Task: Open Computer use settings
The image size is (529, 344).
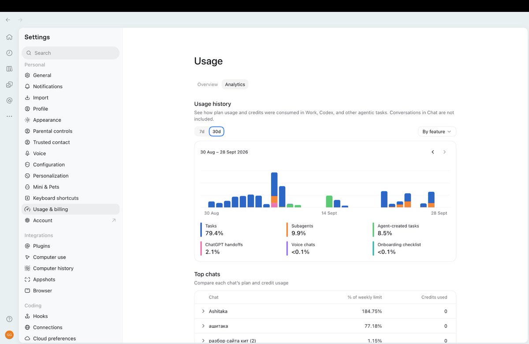Action: click(x=71, y=257)
